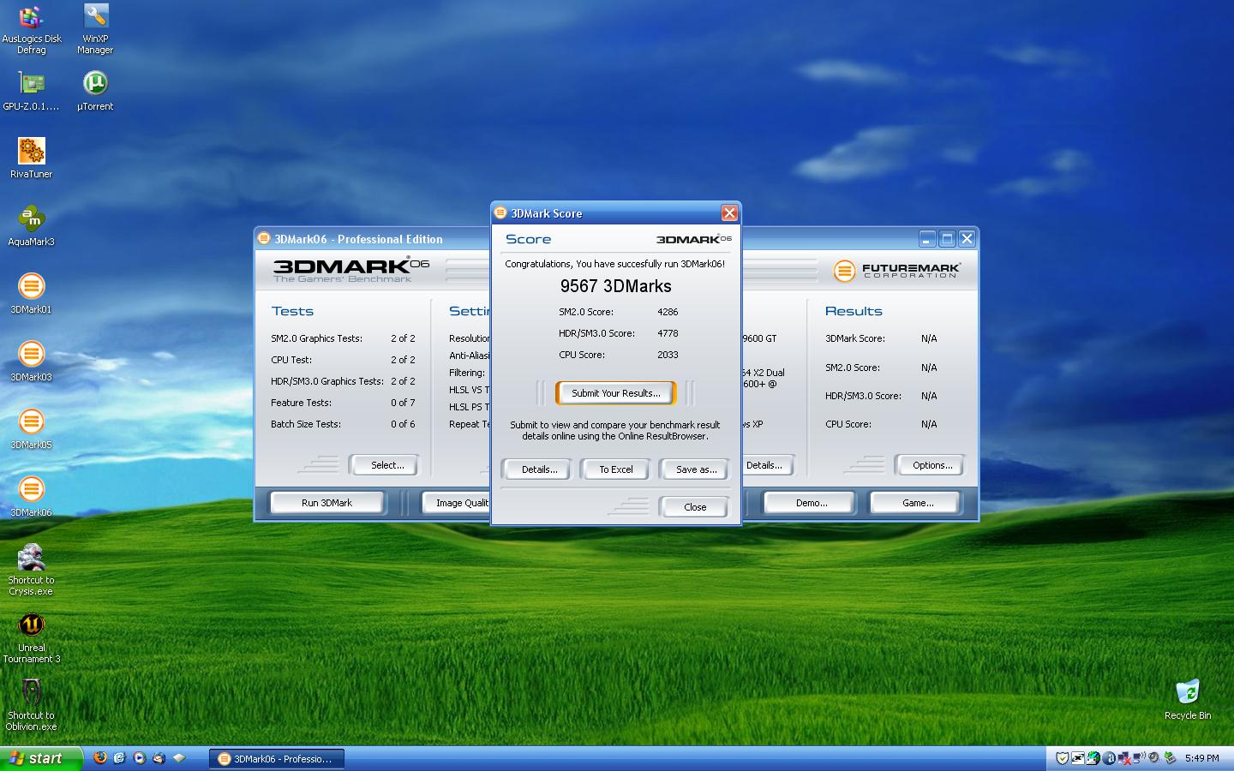Viewport: 1234px width, 771px height.
Task: Export score To Excel
Action: click(x=616, y=469)
